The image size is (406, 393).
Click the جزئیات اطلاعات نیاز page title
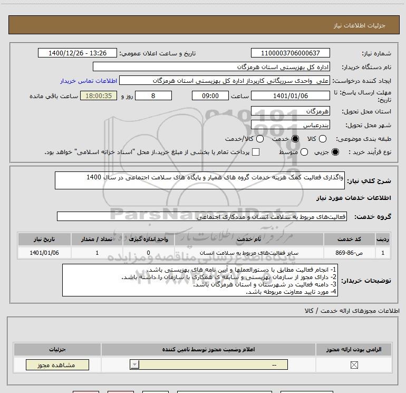[360, 25]
